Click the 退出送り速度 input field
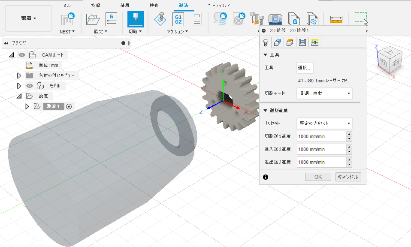411x247 pixels. (x=322, y=162)
